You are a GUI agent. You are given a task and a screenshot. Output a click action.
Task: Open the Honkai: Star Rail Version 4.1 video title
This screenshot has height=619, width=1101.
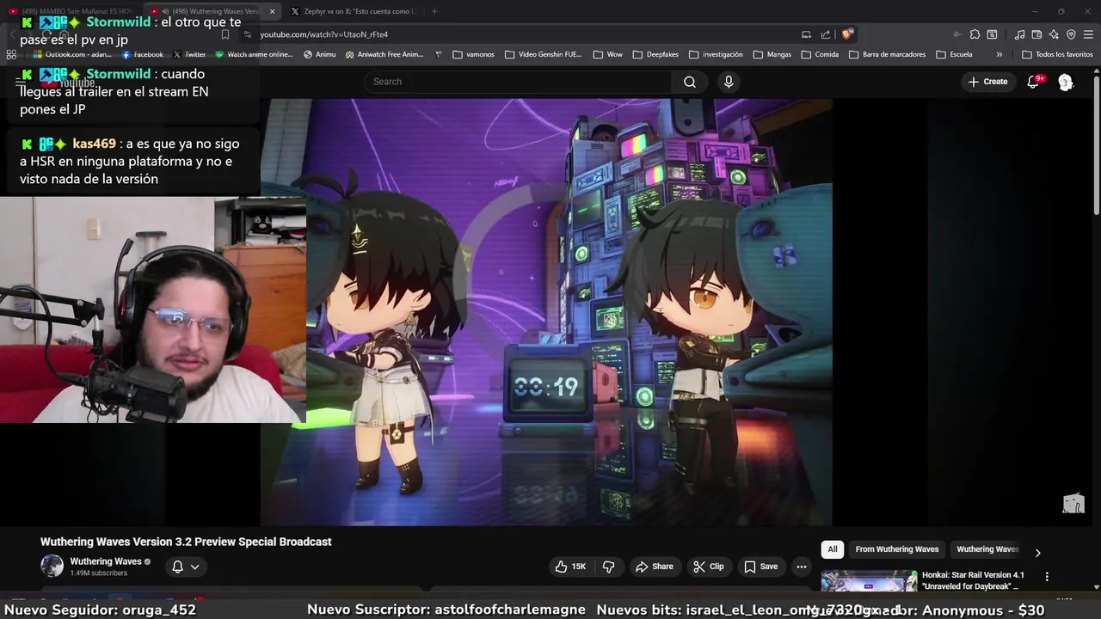point(973,580)
